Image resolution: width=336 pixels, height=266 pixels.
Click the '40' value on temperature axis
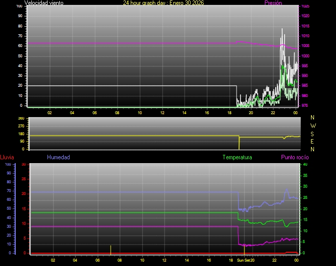305,165
